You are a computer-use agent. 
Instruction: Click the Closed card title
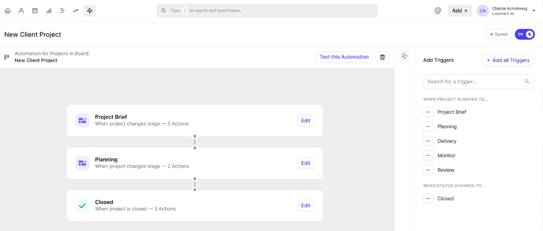pos(104,202)
